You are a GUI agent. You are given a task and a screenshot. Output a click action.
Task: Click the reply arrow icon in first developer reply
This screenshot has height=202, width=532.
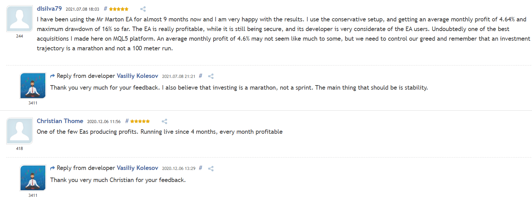(x=53, y=76)
